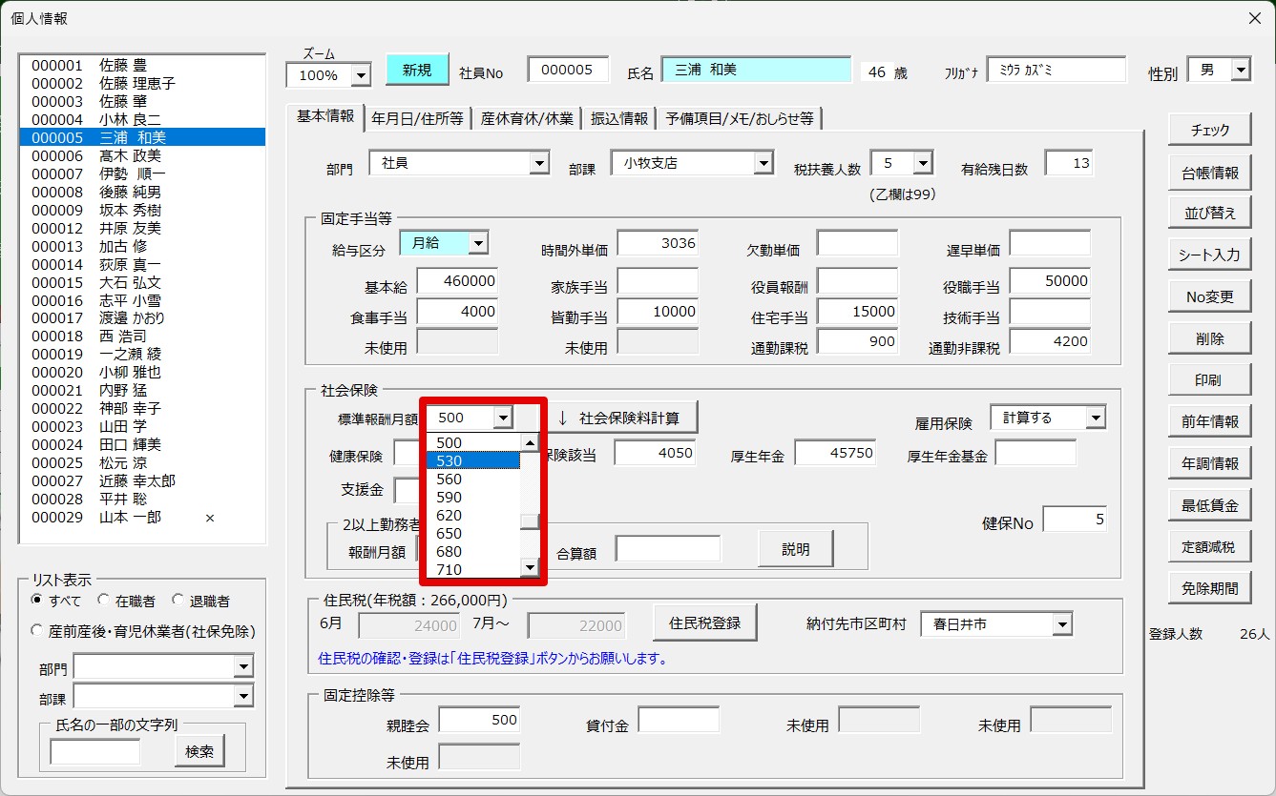Click the 有給残日数 field

coord(1069,163)
